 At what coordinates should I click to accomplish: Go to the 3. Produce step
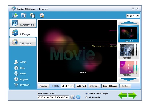coord(23,42)
